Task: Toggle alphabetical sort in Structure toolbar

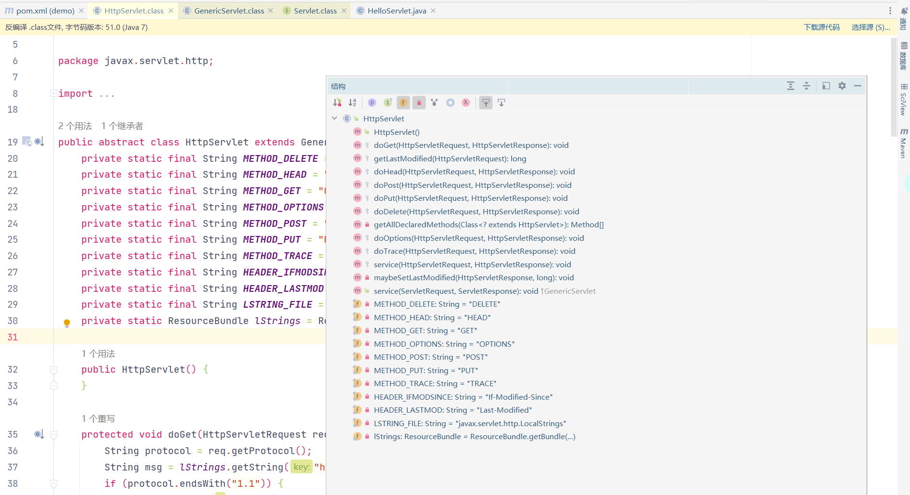Action: pyautogui.click(x=353, y=103)
